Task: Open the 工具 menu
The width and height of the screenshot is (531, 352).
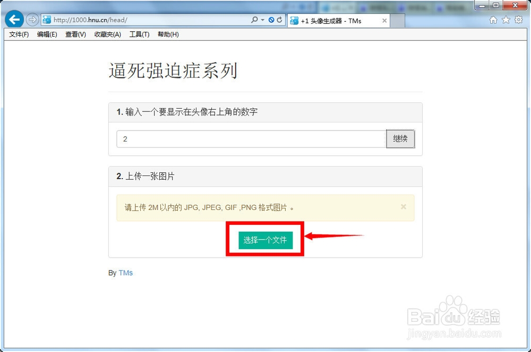Action: click(139, 34)
